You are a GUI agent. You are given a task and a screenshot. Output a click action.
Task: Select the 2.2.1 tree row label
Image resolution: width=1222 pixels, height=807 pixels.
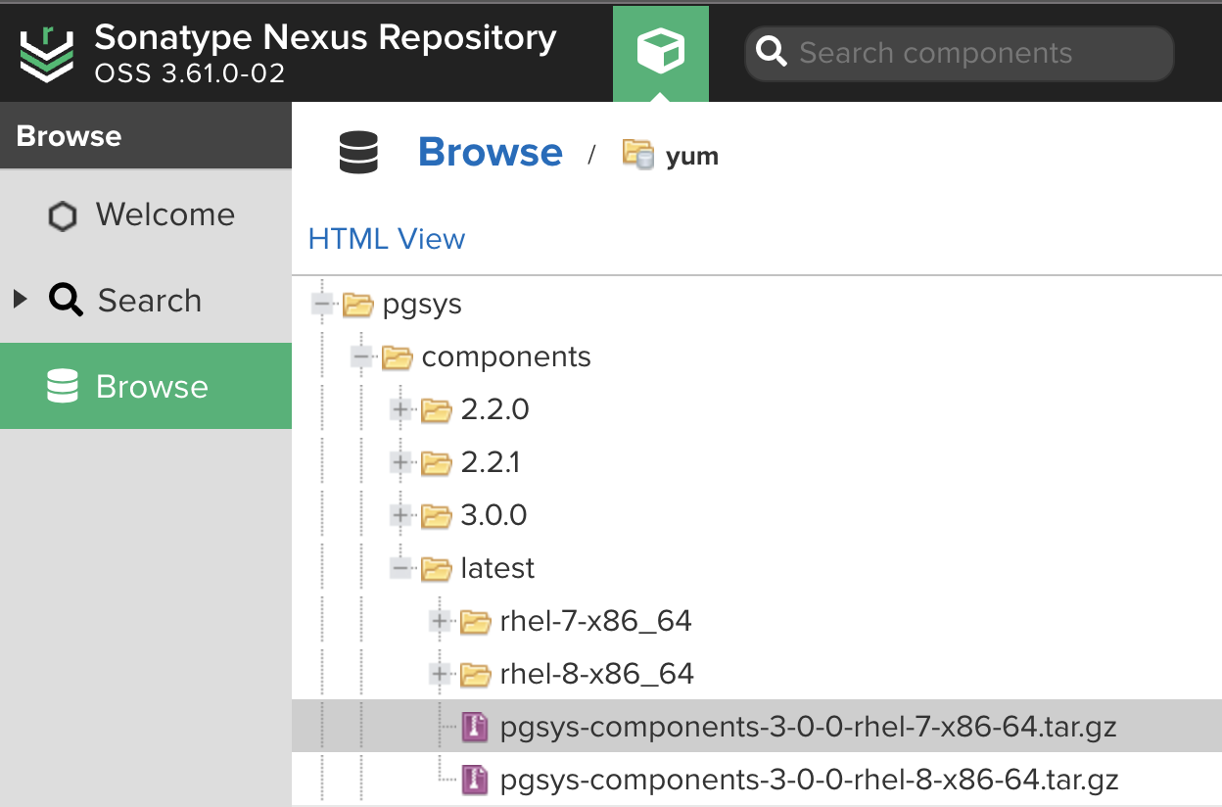(x=491, y=462)
